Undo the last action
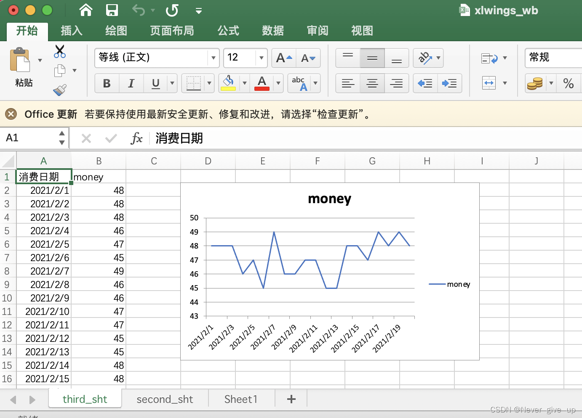 click(139, 10)
